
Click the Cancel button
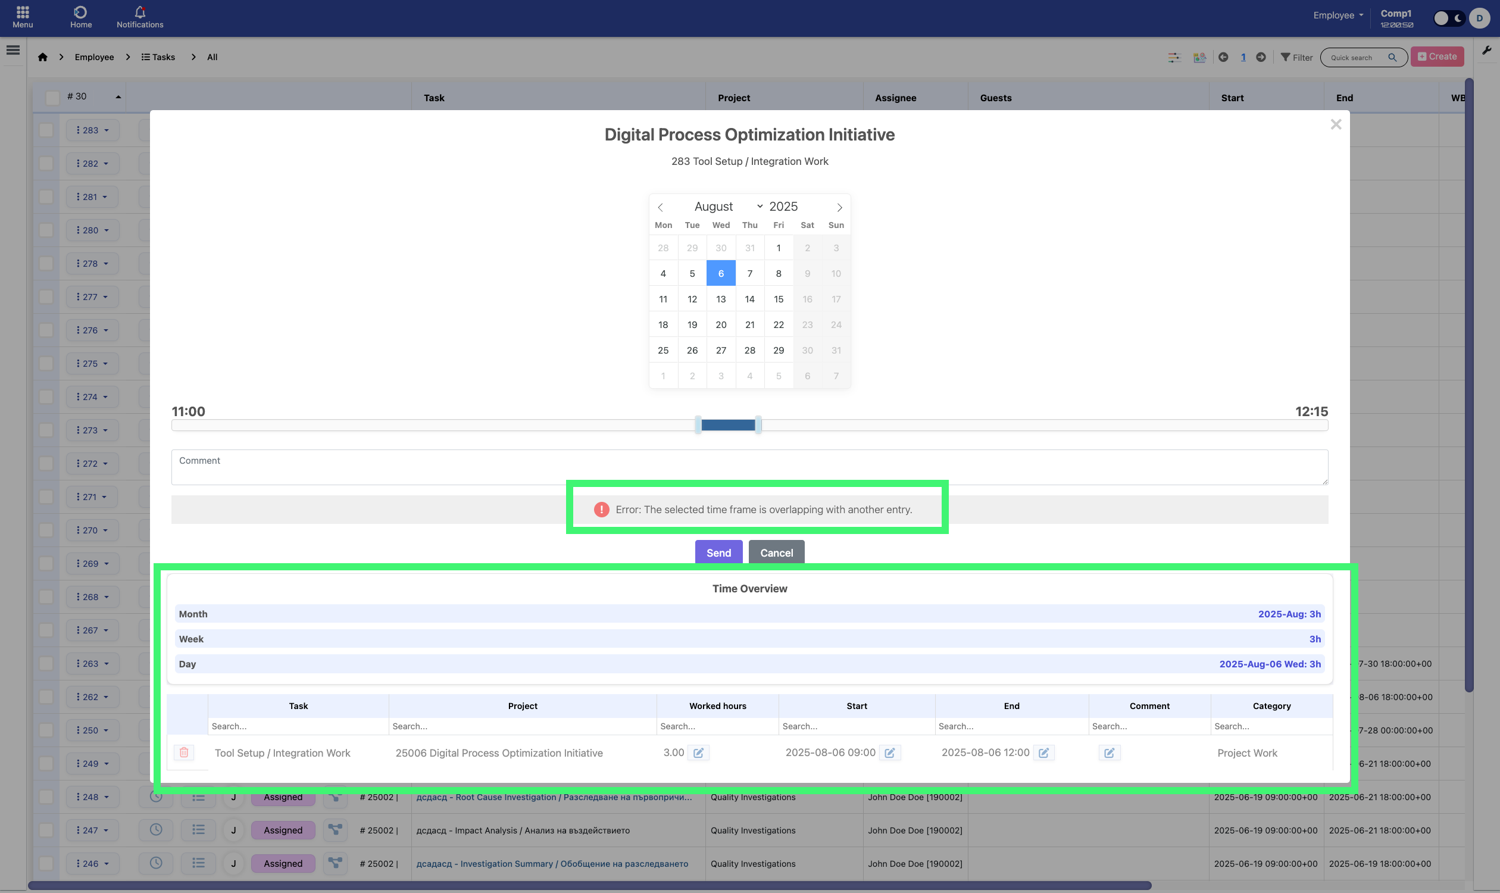click(x=776, y=552)
